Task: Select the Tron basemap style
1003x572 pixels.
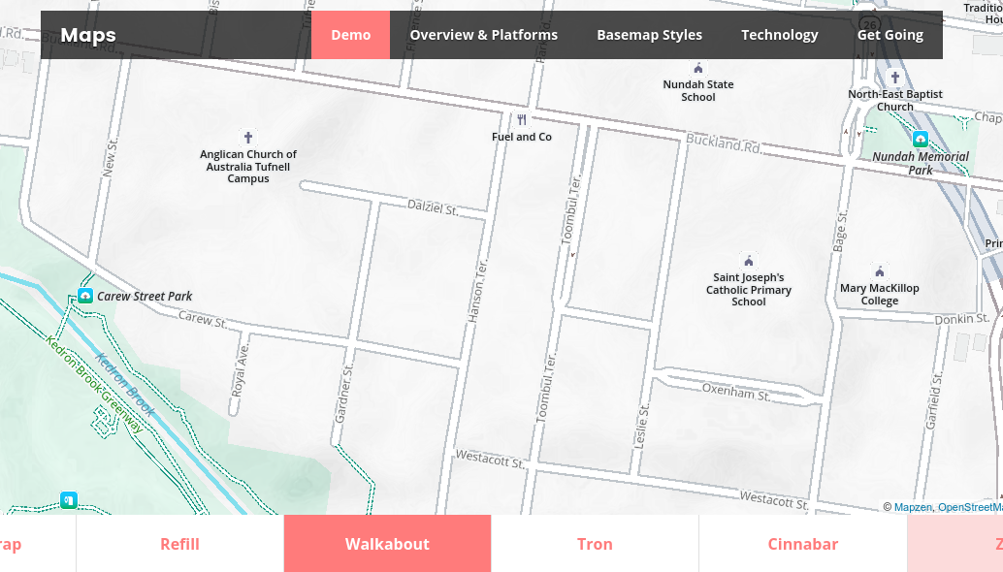Action: pyautogui.click(x=595, y=544)
